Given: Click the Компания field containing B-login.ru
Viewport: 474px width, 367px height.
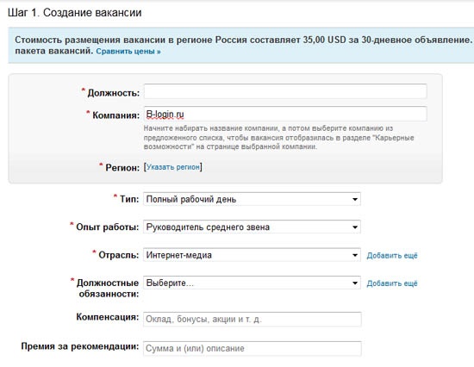Looking at the screenshot, I should click(285, 114).
